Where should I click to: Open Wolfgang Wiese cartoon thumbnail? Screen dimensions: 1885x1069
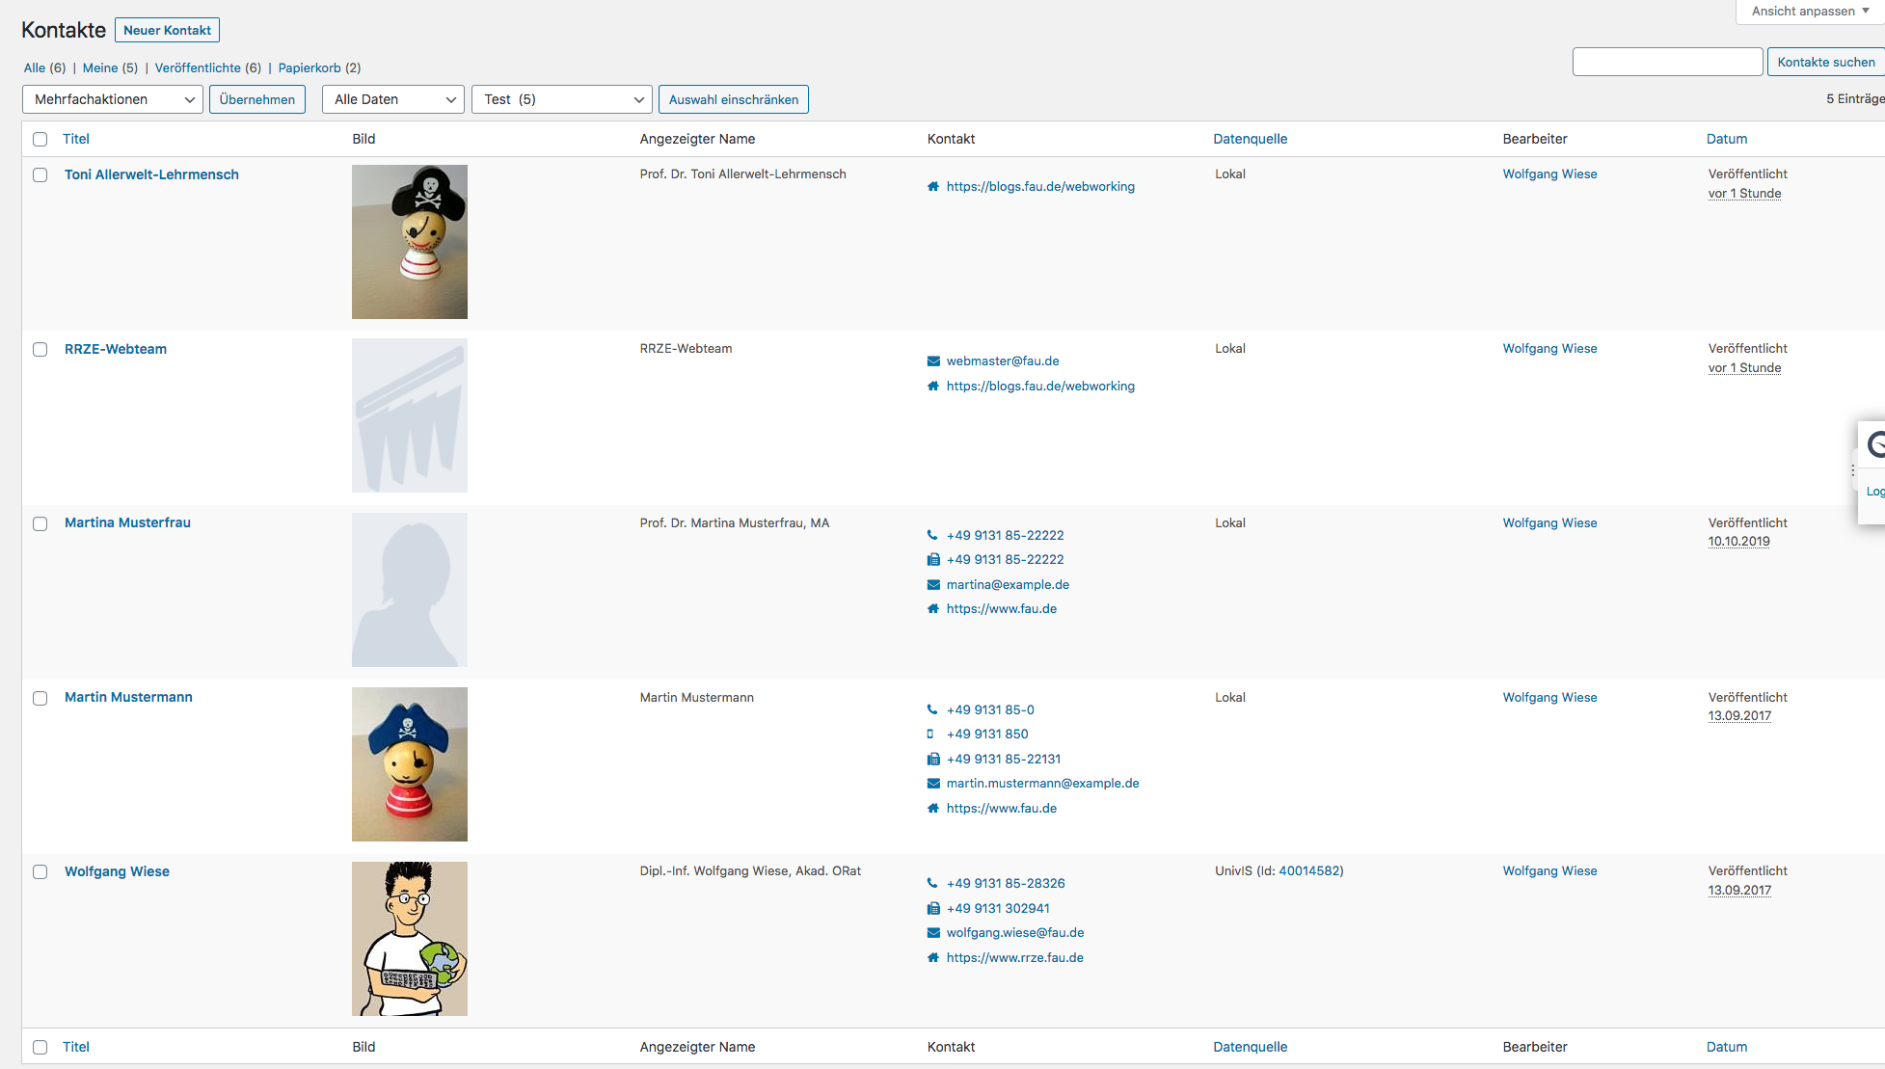click(x=409, y=939)
